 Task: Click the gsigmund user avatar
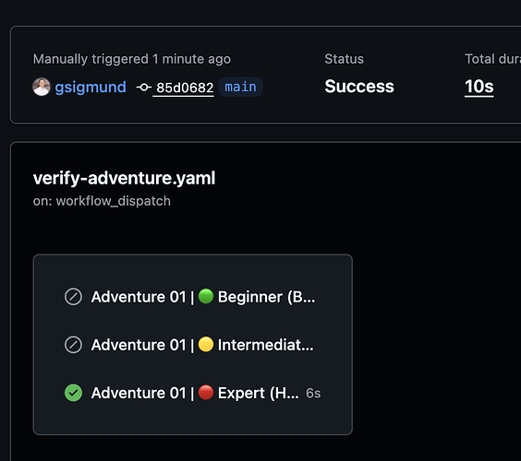(x=42, y=87)
